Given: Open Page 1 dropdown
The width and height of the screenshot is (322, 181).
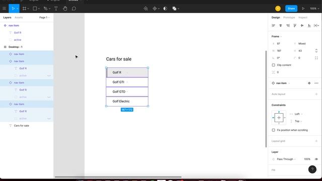Looking at the screenshot, I should [x=44, y=18].
